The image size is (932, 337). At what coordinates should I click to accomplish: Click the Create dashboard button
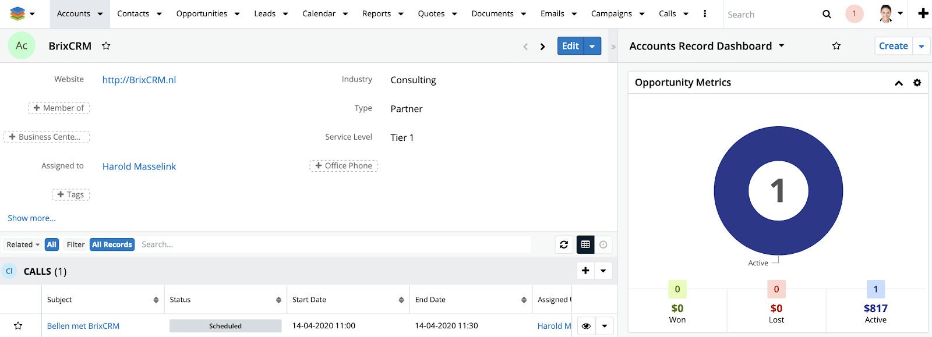click(x=894, y=46)
